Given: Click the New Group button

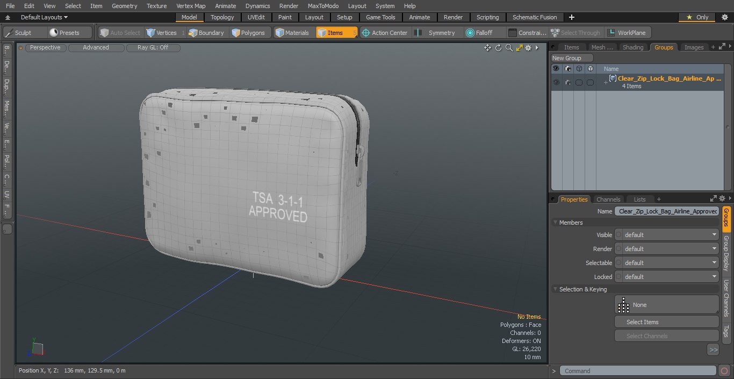Looking at the screenshot, I should point(572,58).
